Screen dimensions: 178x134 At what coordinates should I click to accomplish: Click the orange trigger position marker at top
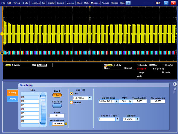click(x=90, y=7)
